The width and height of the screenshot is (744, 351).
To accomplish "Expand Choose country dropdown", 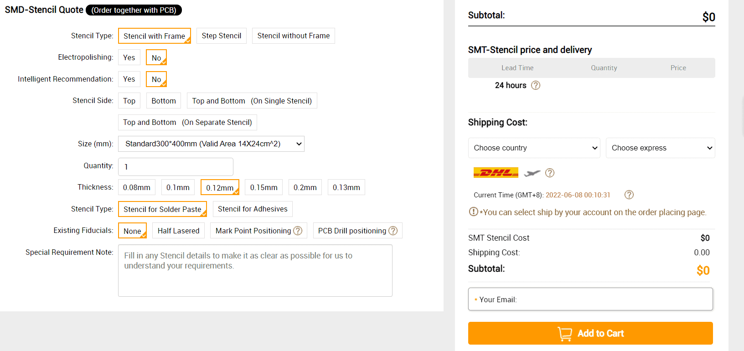I will coord(534,148).
